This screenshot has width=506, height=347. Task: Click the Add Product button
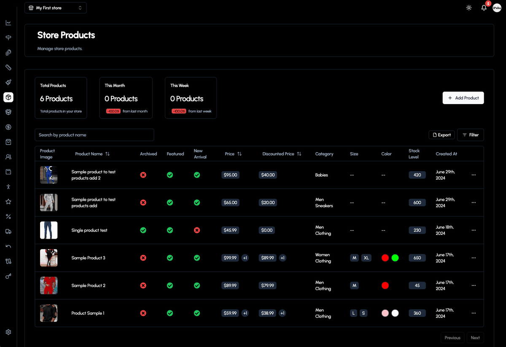point(463,98)
